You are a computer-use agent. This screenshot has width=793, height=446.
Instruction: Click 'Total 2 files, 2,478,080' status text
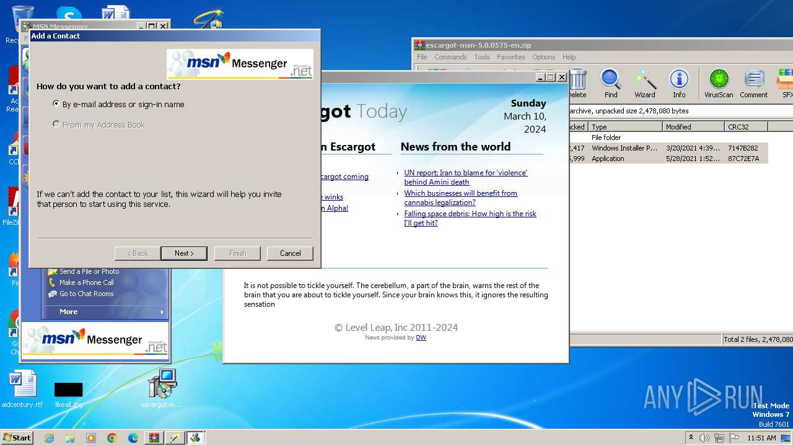click(x=758, y=339)
